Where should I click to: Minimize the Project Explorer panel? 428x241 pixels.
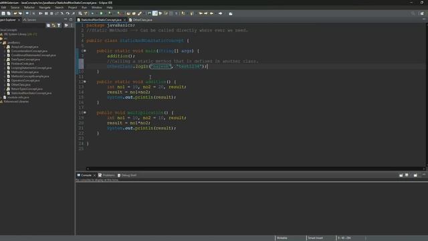[66, 19]
